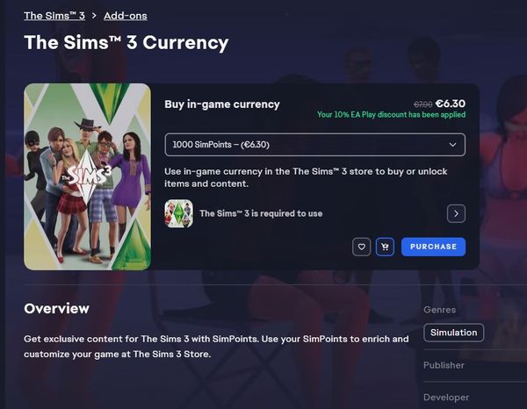Add SimPoints to cart with cart icon
The width and height of the screenshot is (527, 409).
[x=385, y=247]
